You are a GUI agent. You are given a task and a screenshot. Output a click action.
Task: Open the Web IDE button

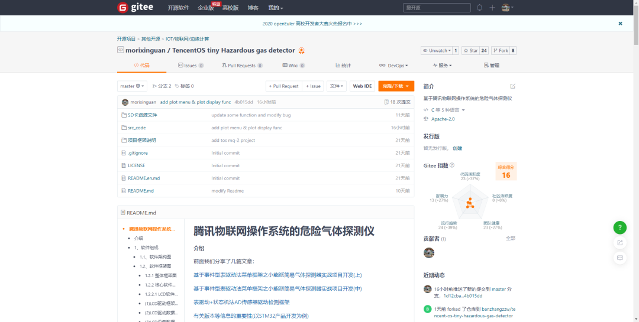(x=362, y=86)
